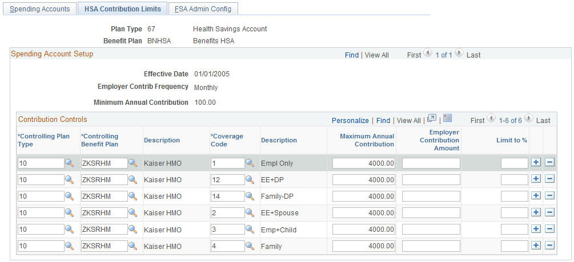
Task: Click the Download to spreadsheet grid icon
Action: tap(447, 118)
